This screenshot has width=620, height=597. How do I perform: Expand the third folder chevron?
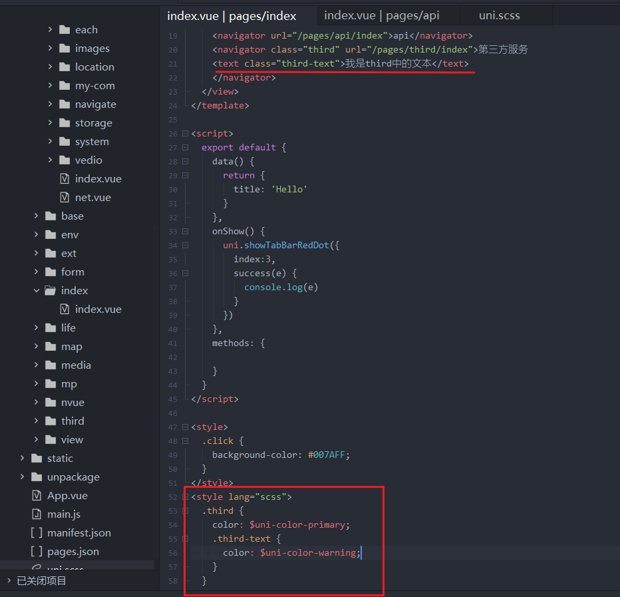click(37, 421)
